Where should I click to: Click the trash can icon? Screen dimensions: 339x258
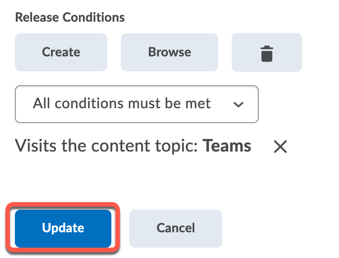click(x=266, y=52)
